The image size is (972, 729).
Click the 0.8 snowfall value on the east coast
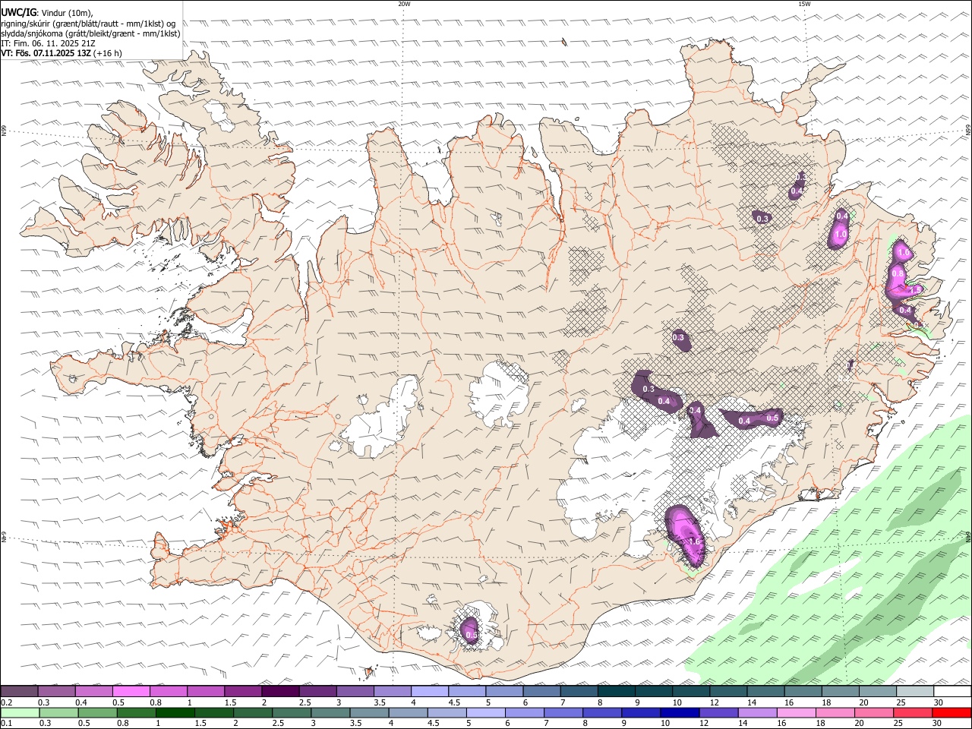(898, 273)
